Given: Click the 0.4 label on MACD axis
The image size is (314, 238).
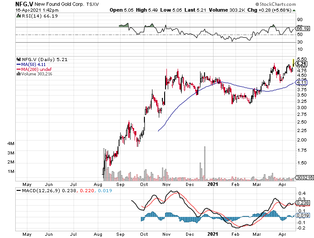Looking at the screenshot, I should (x=302, y=193).
